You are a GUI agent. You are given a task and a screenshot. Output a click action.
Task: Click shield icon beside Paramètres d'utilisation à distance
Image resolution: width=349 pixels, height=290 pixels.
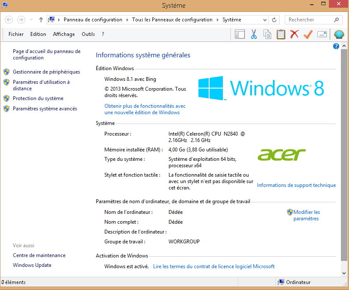tap(6, 82)
